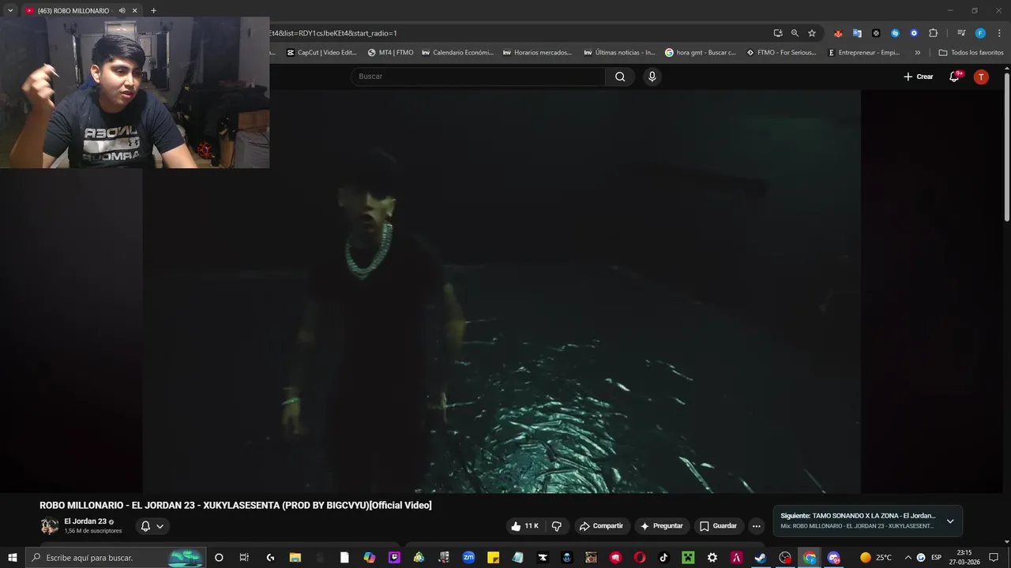Viewport: 1011px width, 568px height.
Task: Focus the YouTube Buscar search field
Action: pyautogui.click(x=478, y=77)
